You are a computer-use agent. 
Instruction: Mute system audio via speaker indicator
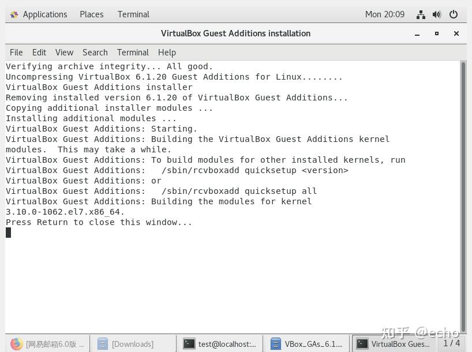pyautogui.click(x=437, y=14)
